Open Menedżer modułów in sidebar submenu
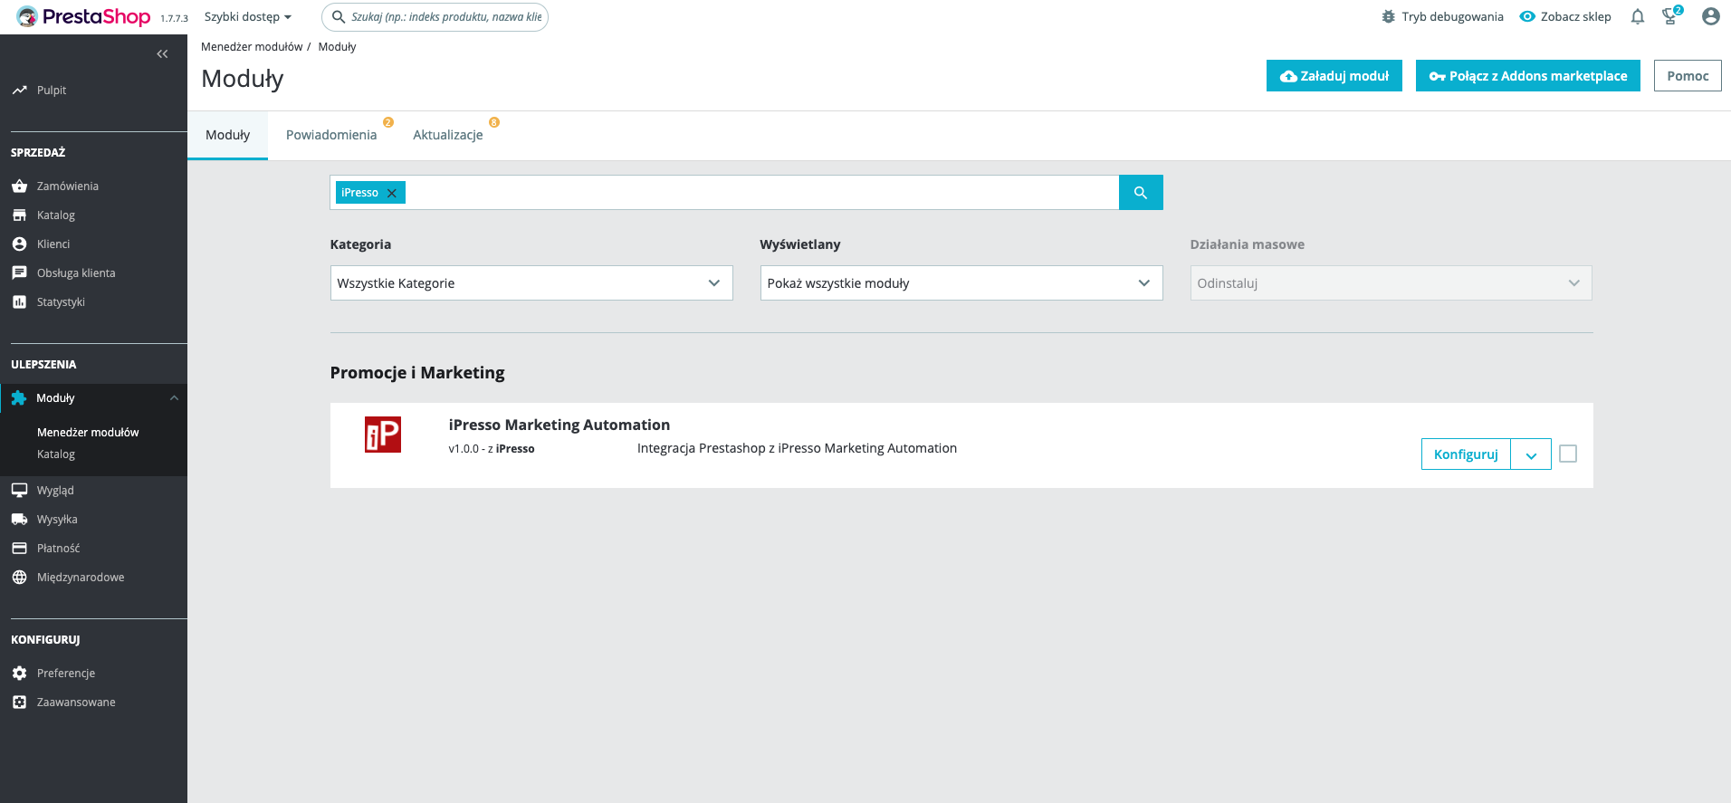The image size is (1731, 803). click(88, 433)
